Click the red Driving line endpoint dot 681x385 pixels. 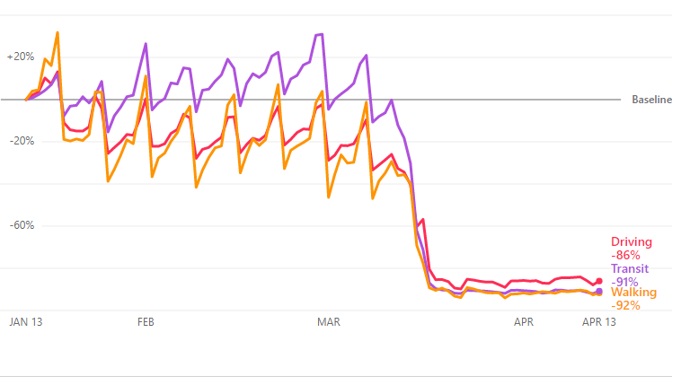(599, 281)
